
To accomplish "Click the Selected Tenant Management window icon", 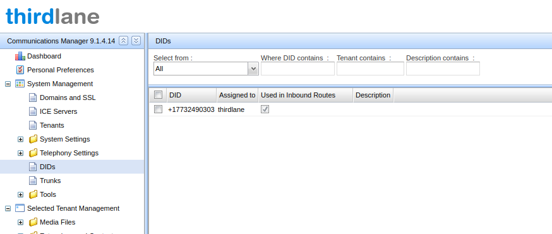I will pos(20,208).
